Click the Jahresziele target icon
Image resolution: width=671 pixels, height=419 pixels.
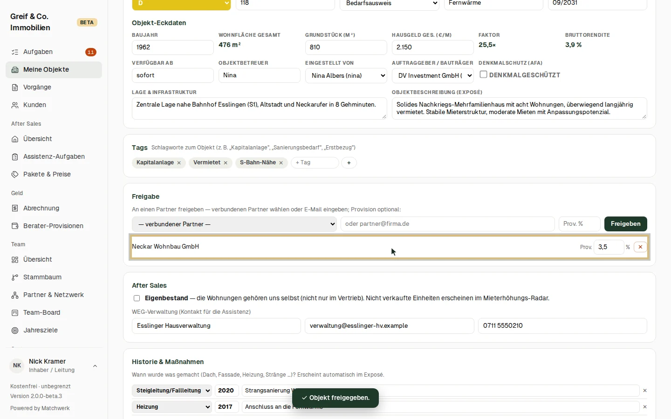click(x=15, y=331)
